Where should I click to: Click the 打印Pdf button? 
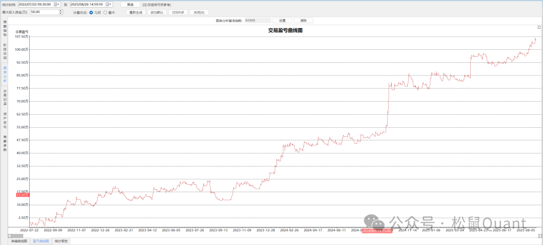[178, 12]
